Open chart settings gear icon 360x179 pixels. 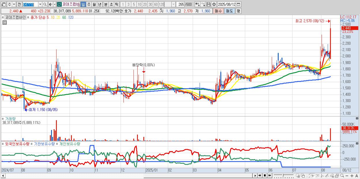[214, 4]
